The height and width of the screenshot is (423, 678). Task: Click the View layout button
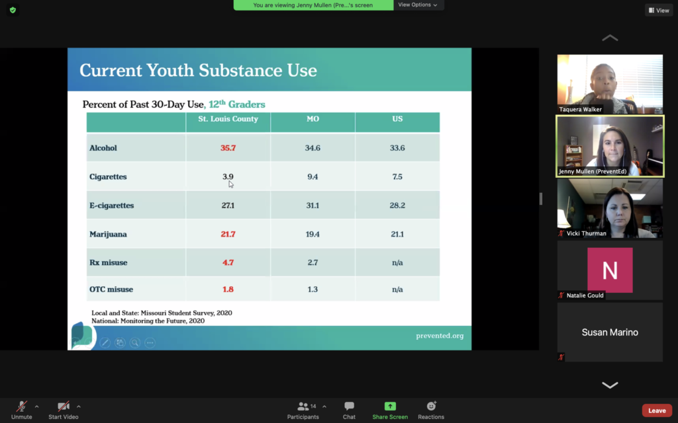coord(659,10)
